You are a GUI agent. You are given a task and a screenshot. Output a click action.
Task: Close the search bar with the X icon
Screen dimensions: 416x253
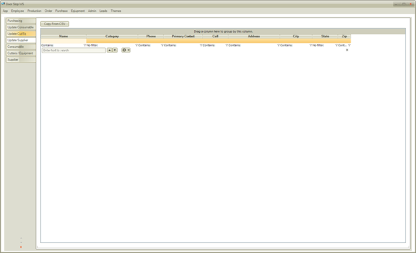coord(347,50)
